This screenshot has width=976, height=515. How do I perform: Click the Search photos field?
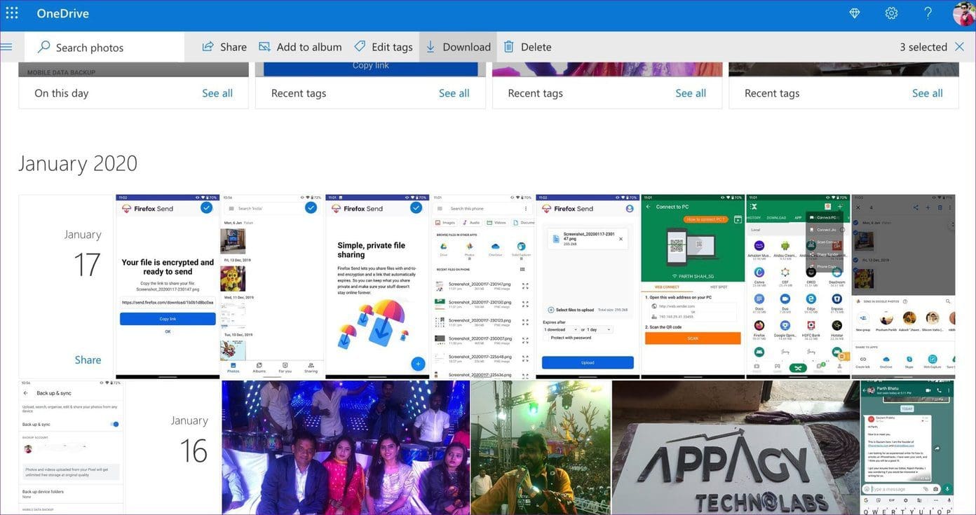point(104,47)
